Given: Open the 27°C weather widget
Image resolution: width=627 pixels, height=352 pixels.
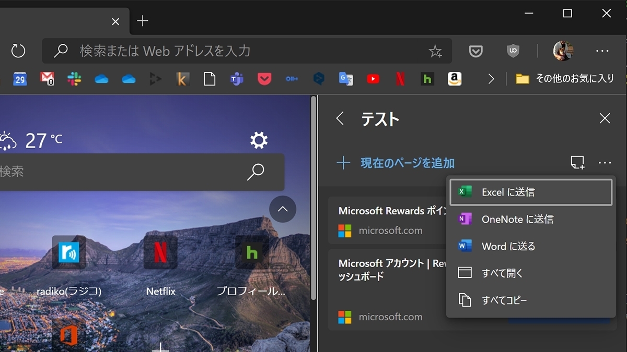Looking at the screenshot, I should click(x=31, y=140).
